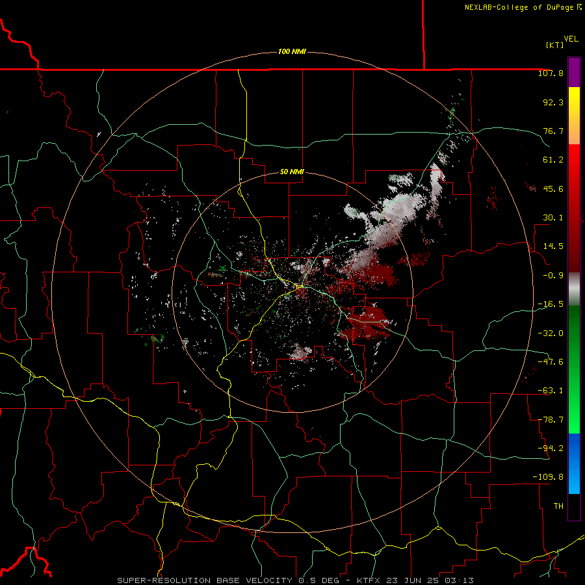Select the -63.1 legend value

click(551, 391)
